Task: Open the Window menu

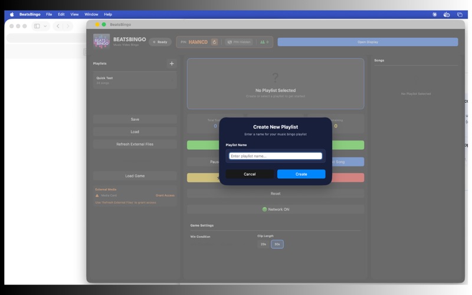Action: (91, 14)
